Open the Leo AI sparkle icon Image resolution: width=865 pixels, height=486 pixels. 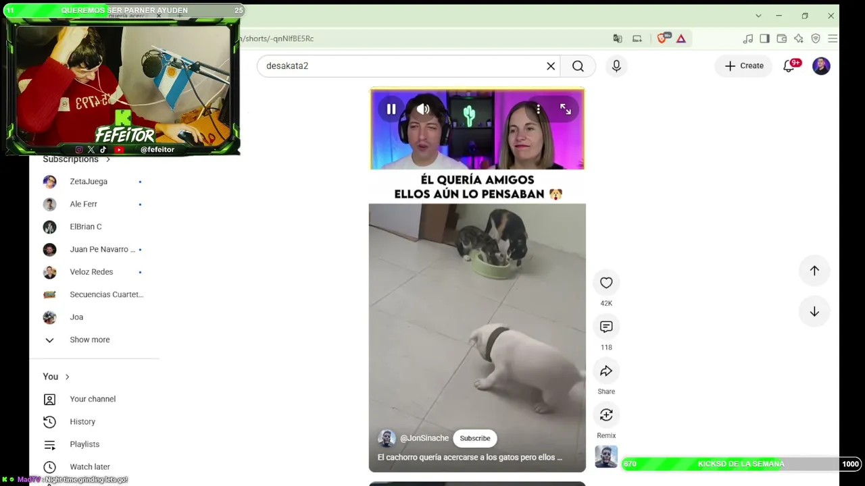pyautogui.click(x=799, y=38)
